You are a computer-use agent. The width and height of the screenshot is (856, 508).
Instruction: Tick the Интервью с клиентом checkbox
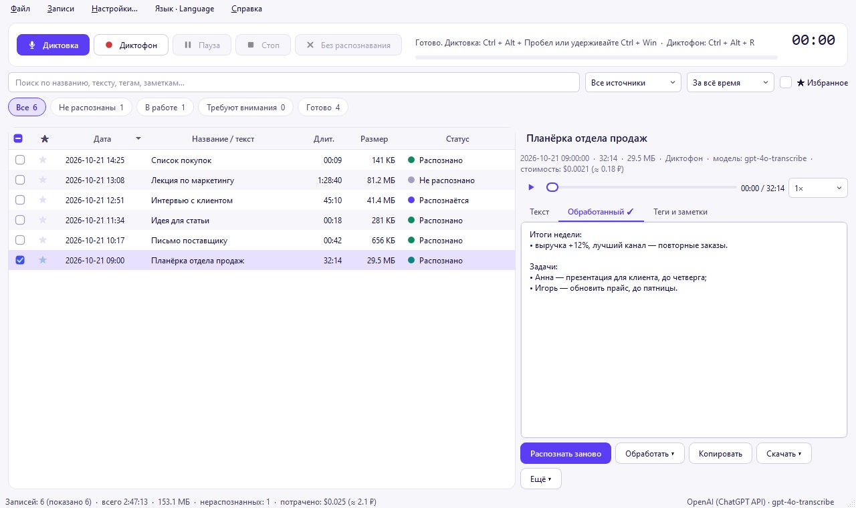tap(20, 200)
